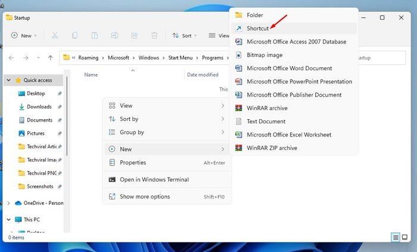
Task: Expand the OneDrive - Personal tree node
Action: click(x=8, y=203)
